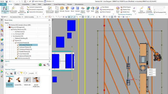Screen dimensions: 168x94
Task: Collapse the Robots [7] node
Action: pyautogui.click(x=12, y=40)
